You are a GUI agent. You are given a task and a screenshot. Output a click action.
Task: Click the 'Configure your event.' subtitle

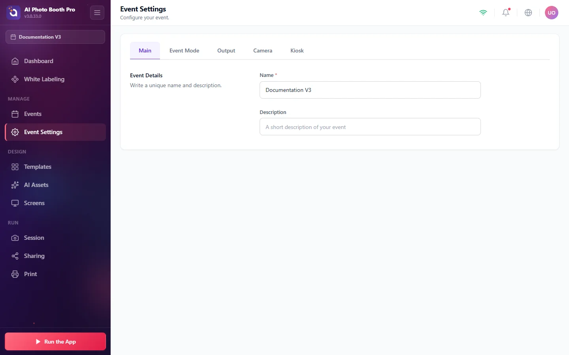[145, 18]
